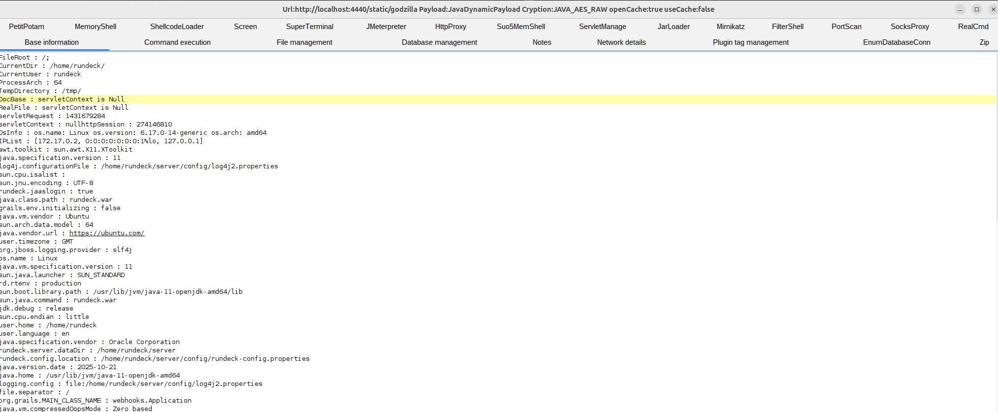The width and height of the screenshot is (998, 412).
Task: Switch to MemoryShell tab
Action: [x=96, y=27]
